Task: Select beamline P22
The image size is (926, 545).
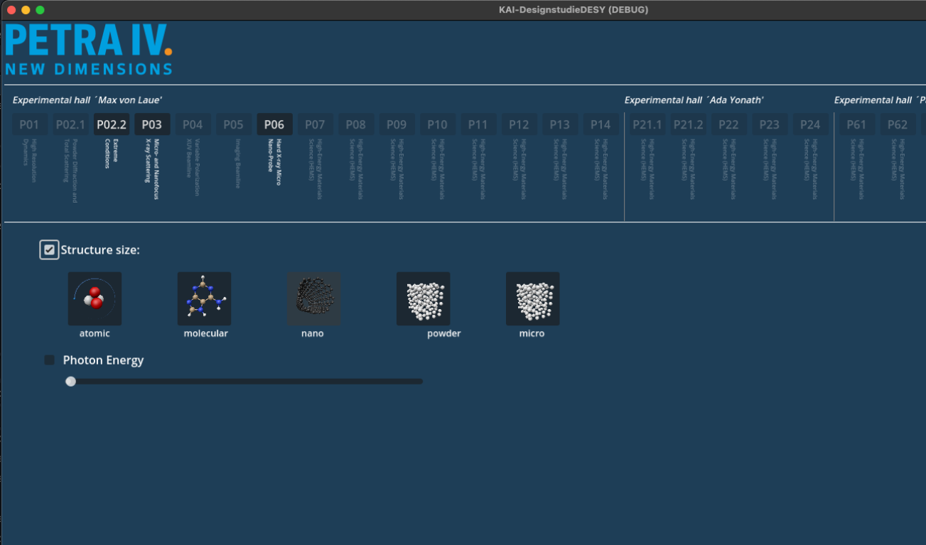Action: 728,124
